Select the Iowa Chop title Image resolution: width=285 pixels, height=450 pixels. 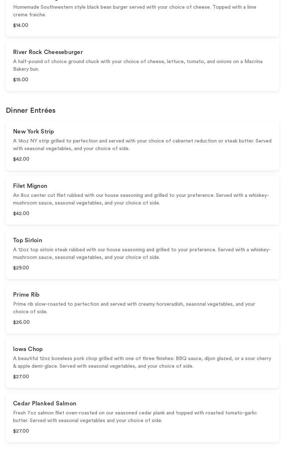tap(28, 349)
